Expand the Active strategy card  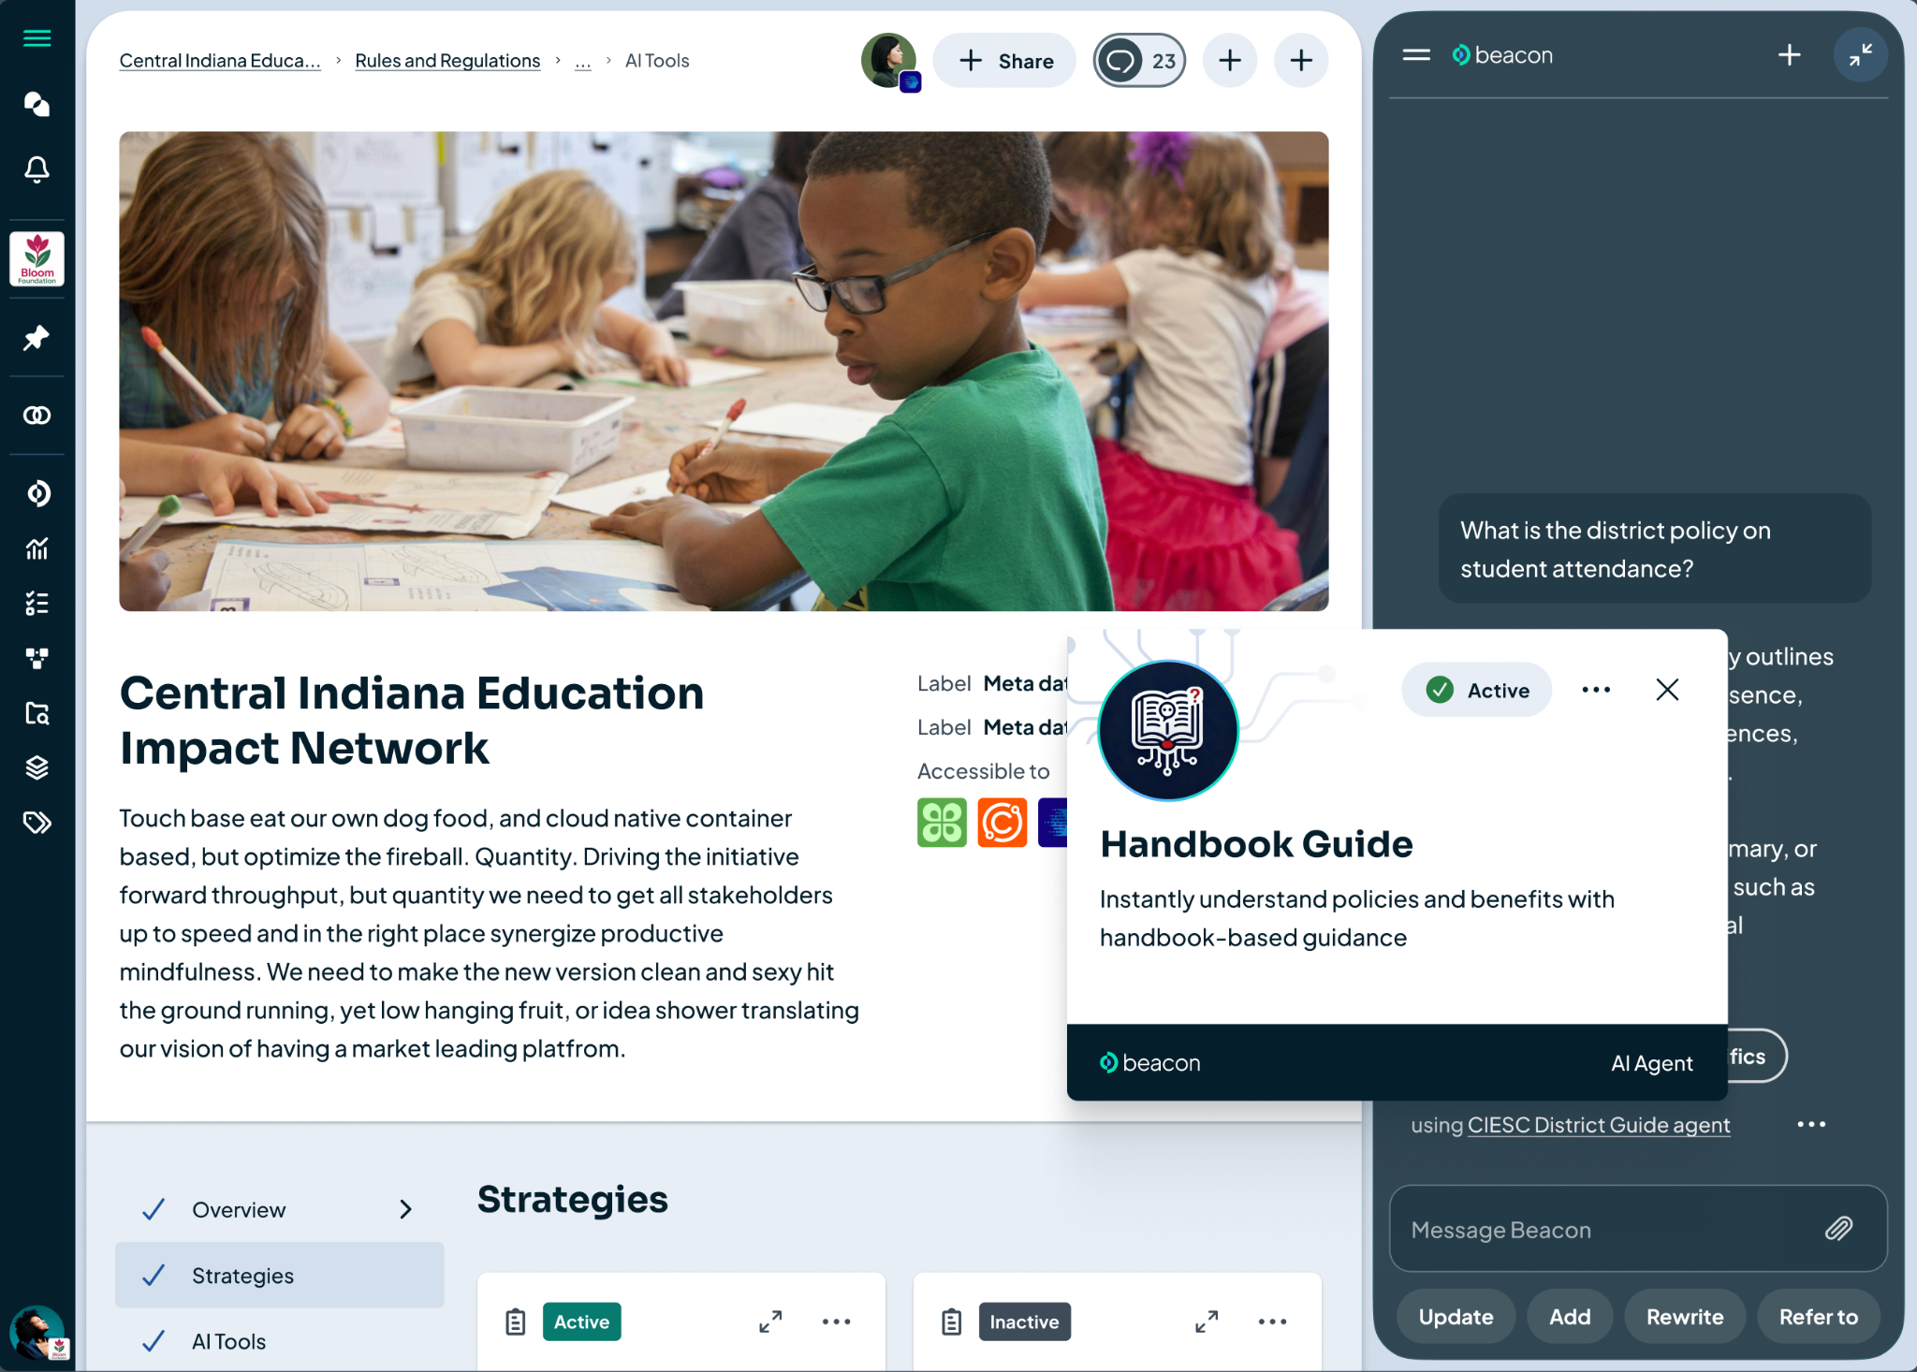pos(770,1321)
